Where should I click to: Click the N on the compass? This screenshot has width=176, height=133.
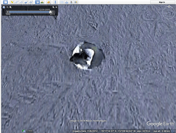click(169, 6)
